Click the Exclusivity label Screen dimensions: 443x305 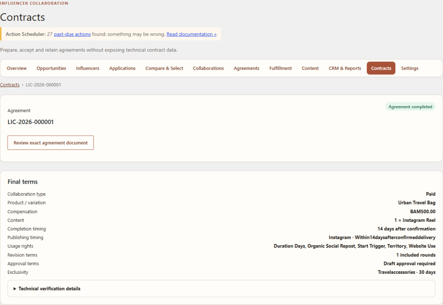click(18, 272)
